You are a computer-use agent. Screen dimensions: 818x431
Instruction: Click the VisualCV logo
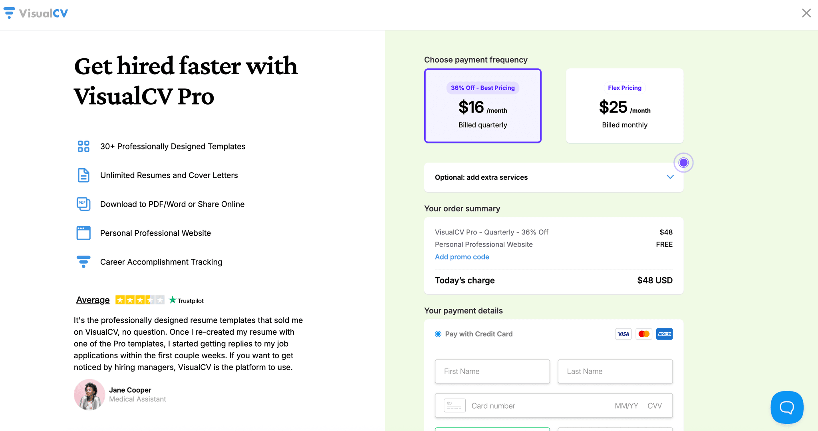tap(36, 14)
